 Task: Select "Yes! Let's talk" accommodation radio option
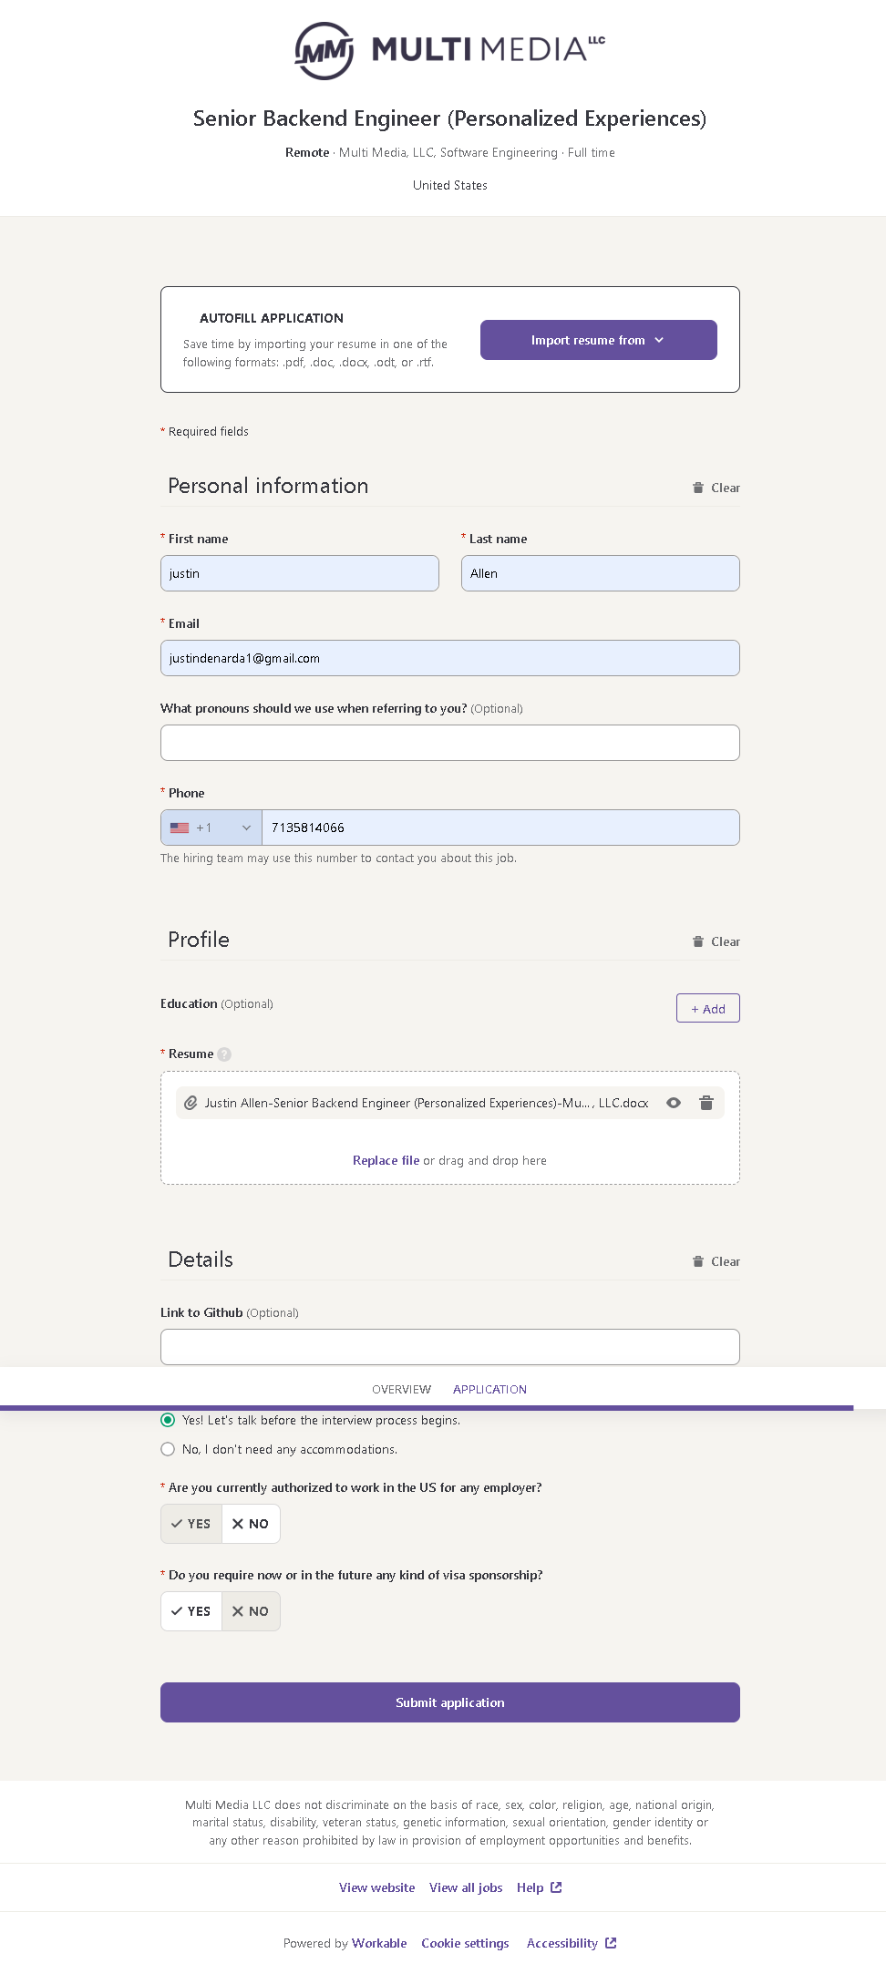(x=168, y=1420)
